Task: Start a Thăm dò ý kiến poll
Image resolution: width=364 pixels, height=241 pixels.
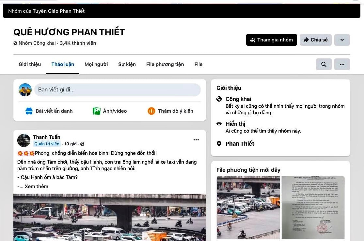Action: point(170,111)
